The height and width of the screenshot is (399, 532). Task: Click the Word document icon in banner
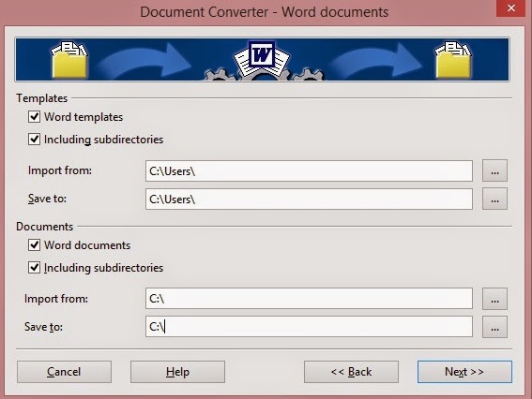pyautogui.click(x=262, y=58)
